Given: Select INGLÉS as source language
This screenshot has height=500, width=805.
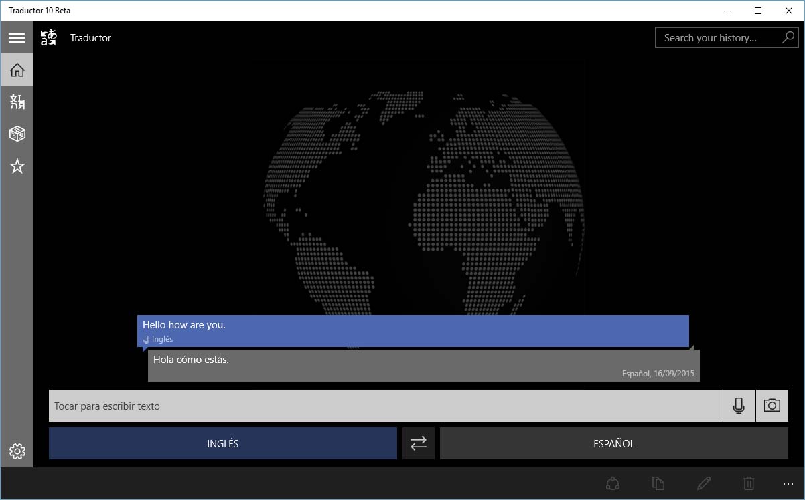Looking at the screenshot, I should tap(223, 443).
